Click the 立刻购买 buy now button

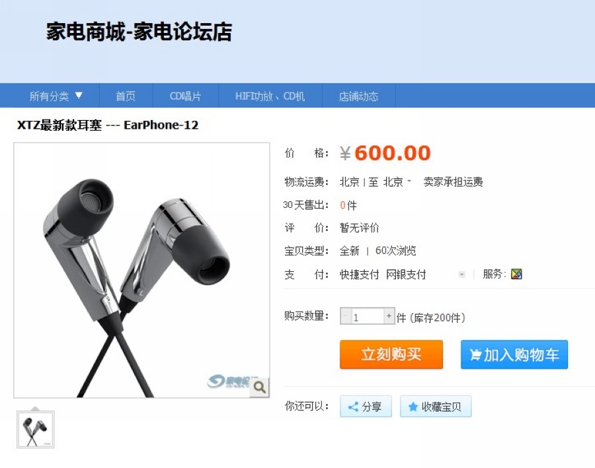(x=391, y=354)
